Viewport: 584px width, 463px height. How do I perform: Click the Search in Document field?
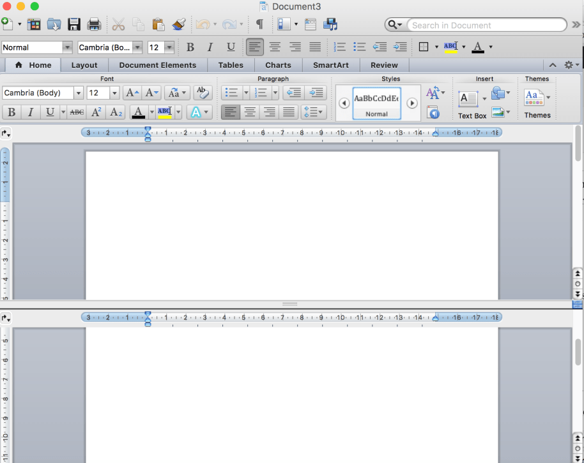tap(486, 25)
